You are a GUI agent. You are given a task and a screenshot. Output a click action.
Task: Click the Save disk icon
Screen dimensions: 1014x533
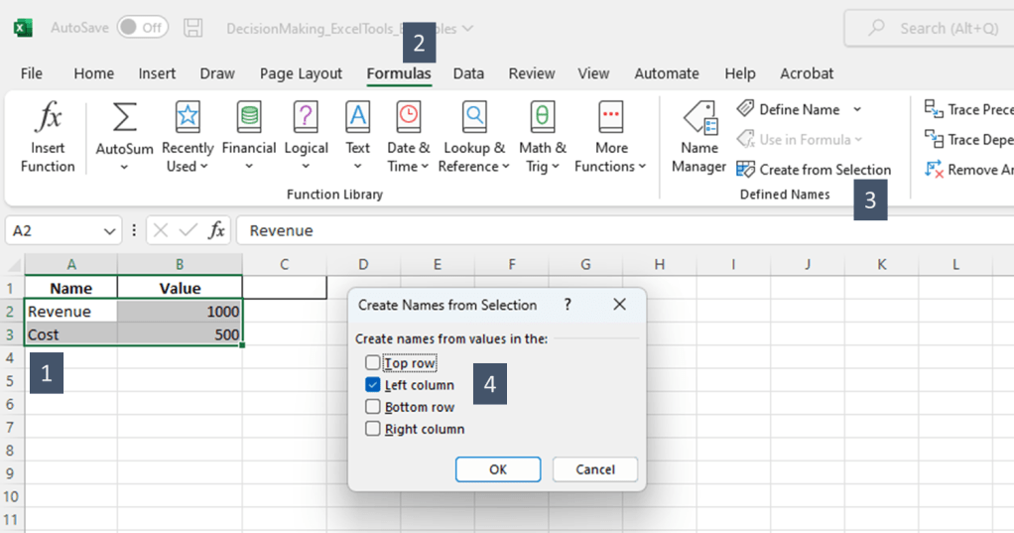click(194, 28)
